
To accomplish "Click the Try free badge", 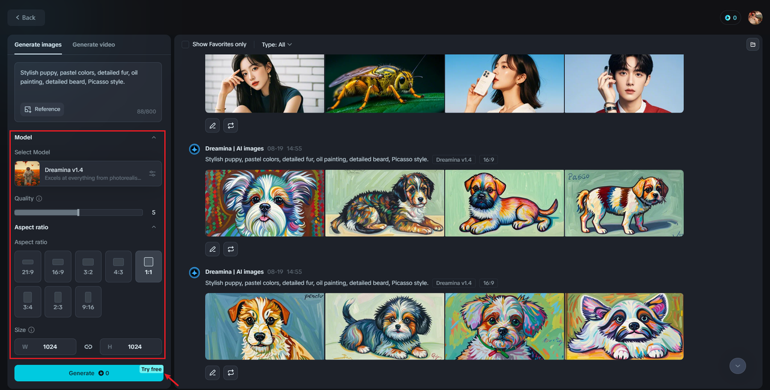I will coord(152,370).
